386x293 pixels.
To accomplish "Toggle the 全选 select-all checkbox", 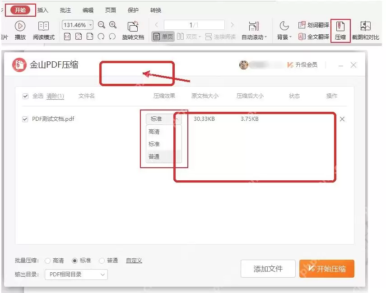I will tap(25, 96).
